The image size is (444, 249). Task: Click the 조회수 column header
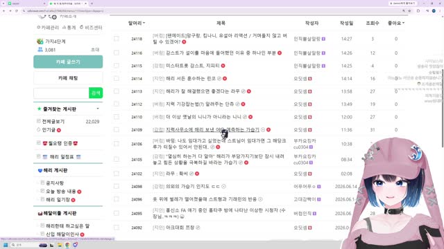point(373,23)
